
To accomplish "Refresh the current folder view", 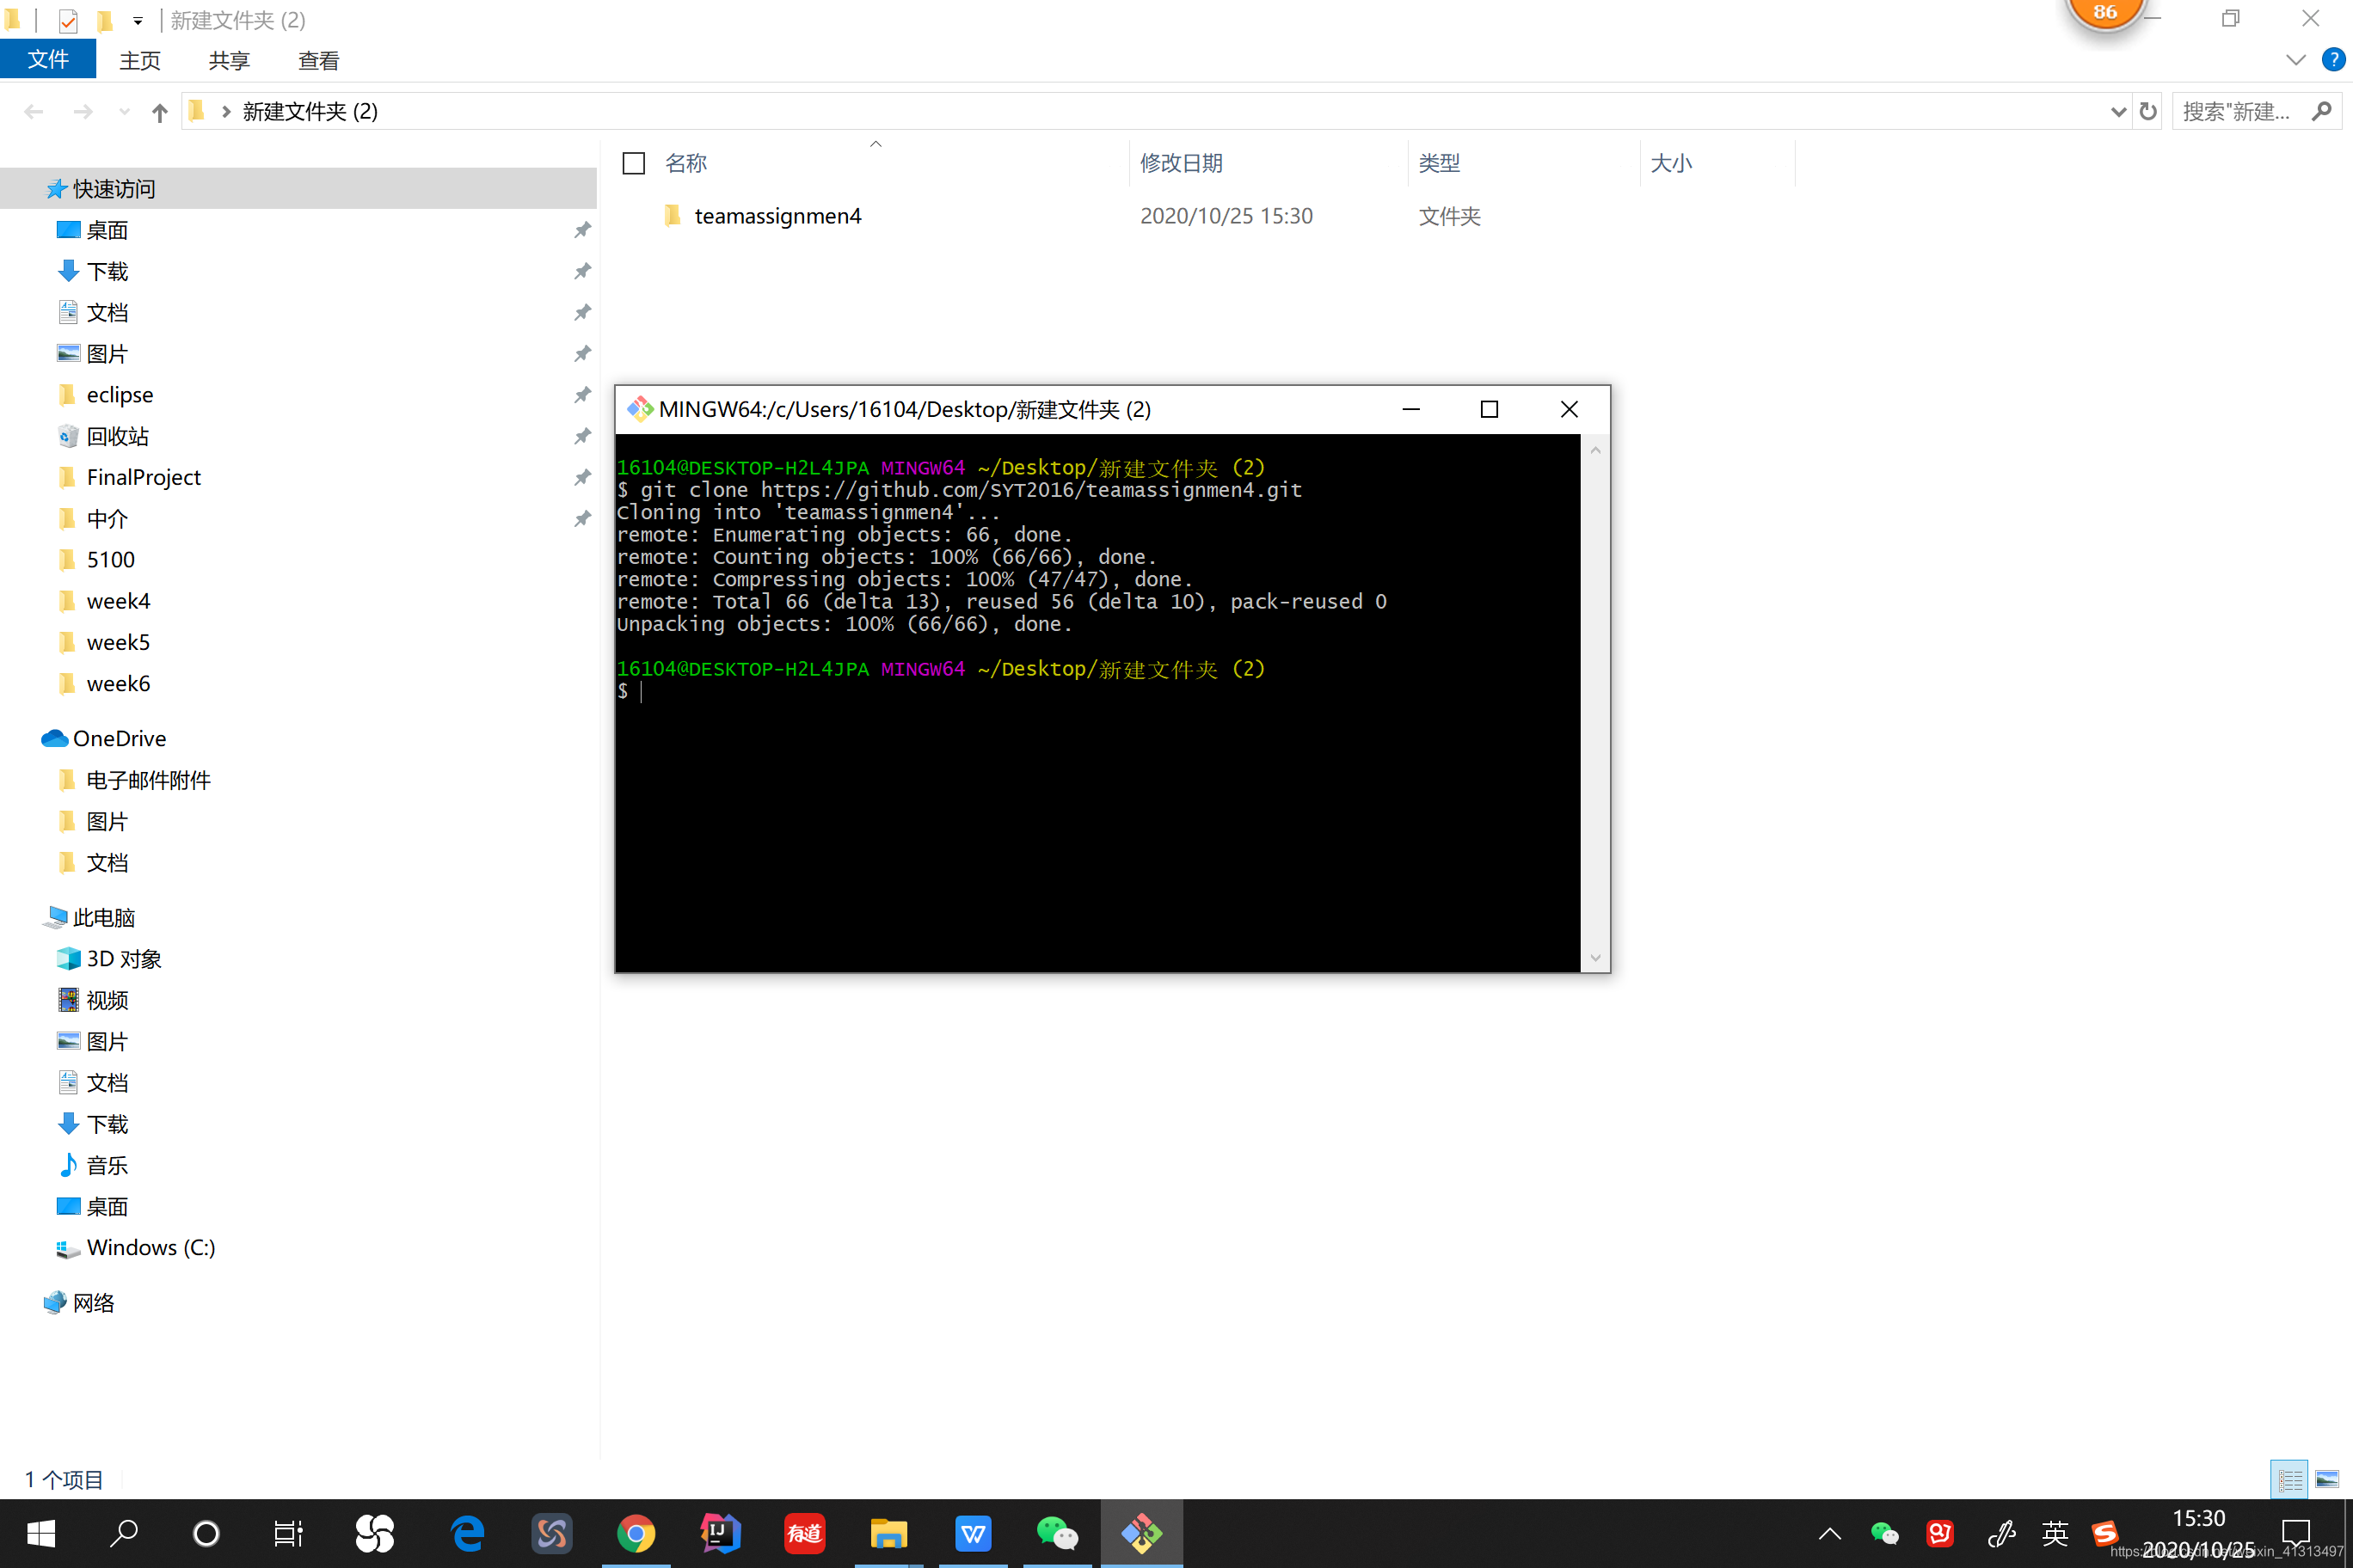I will 2148,112.
